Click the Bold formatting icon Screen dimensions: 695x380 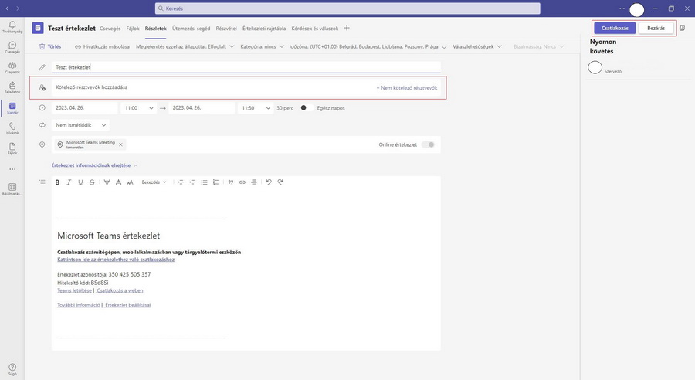(57, 182)
